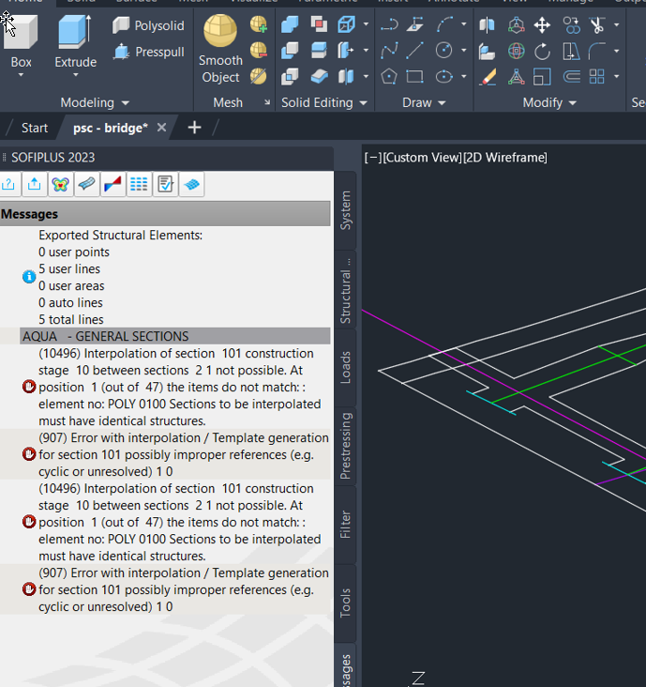
Task: Open the Loads side tab
Action: point(345,368)
